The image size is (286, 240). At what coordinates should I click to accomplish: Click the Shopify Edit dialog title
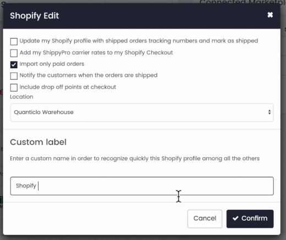click(x=35, y=16)
